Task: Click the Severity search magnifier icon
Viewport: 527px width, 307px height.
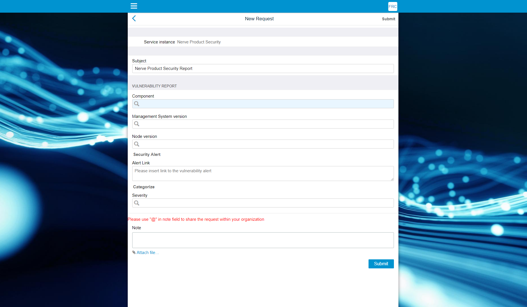Action: [137, 203]
